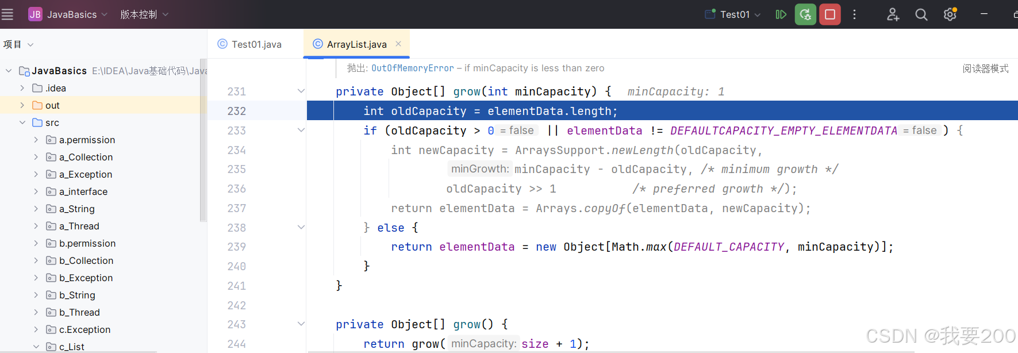Image resolution: width=1018 pixels, height=353 pixels.
Task: Click the JavaBasics module folder icon
Action: point(24,71)
